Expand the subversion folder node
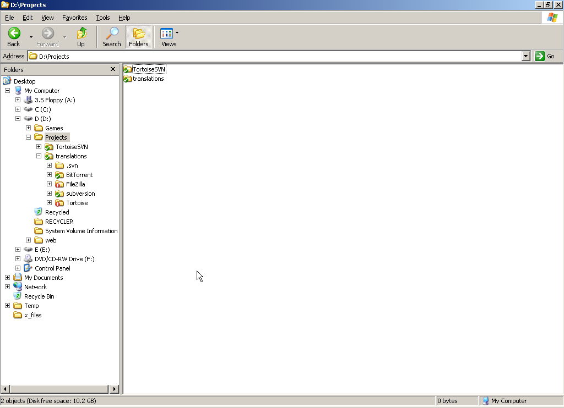Screen dimensions: 564x408 49,193
